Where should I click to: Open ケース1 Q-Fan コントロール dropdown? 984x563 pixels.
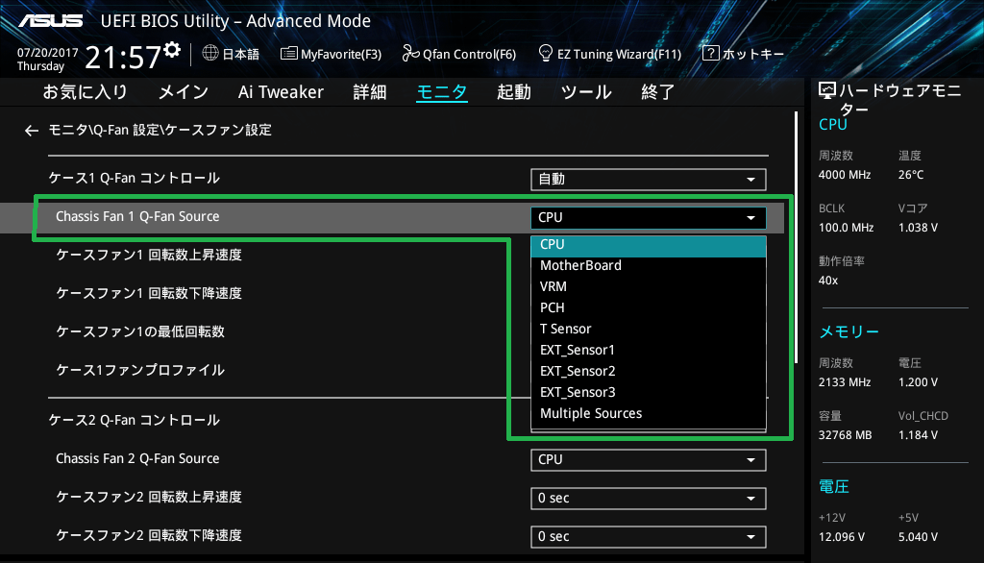click(649, 180)
